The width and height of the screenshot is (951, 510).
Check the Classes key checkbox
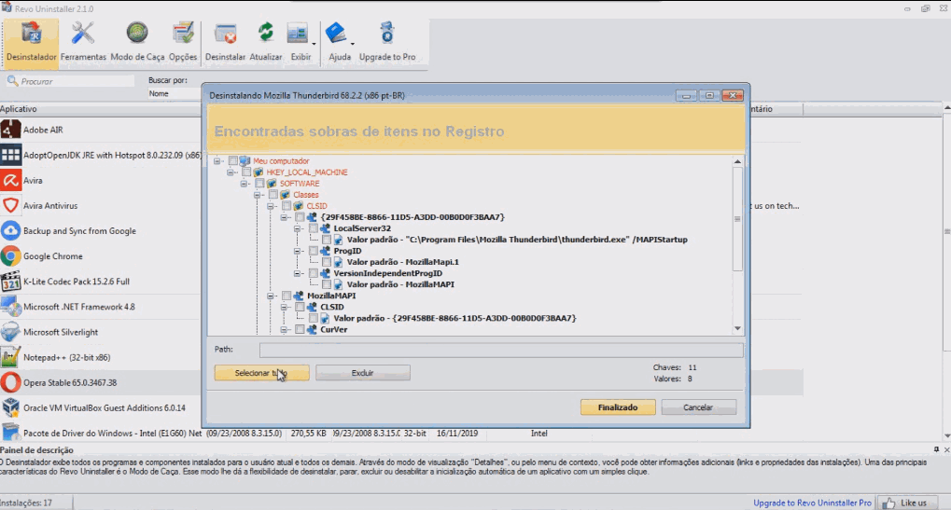(273, 195)
